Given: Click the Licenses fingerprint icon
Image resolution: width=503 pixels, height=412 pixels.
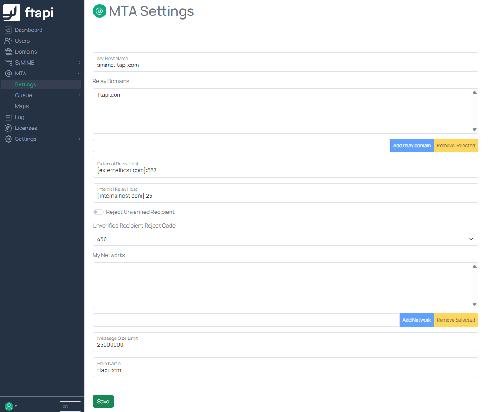Looking at the screenshot, I should tap(8, 128).
